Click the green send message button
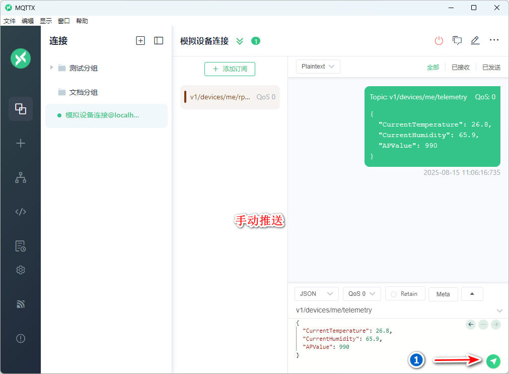The height and width of the screenshot is (374, 509). pyautogui.click(x=493, y=361)
